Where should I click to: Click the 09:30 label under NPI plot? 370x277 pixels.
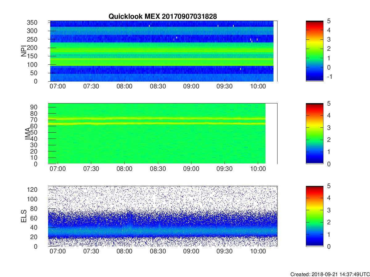[224, 86]
